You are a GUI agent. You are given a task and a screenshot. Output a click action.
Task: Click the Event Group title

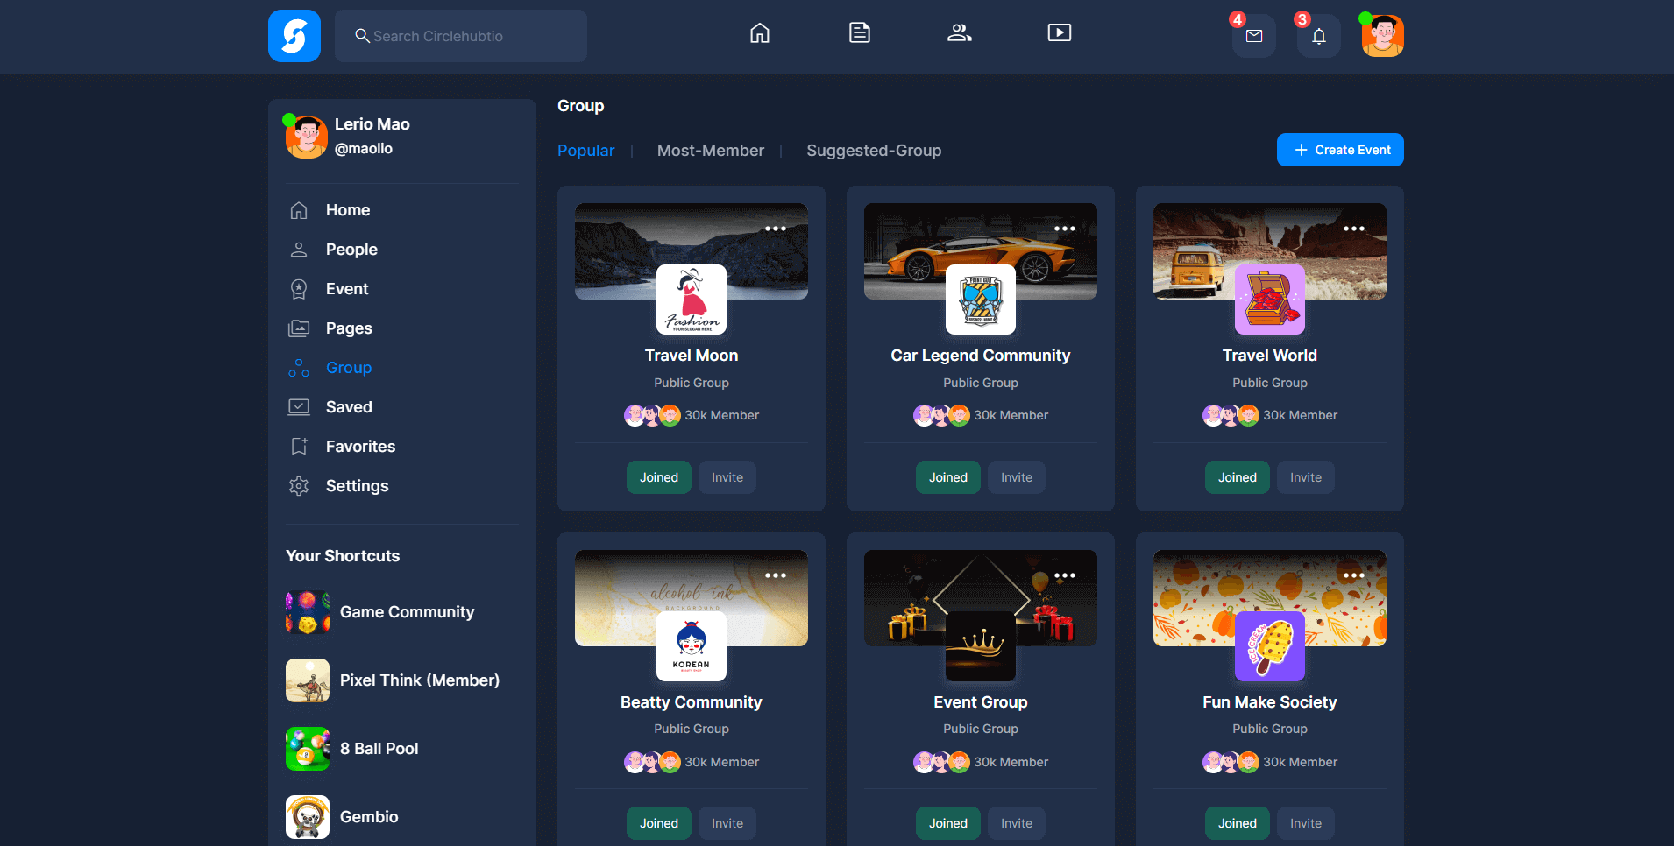click(x=981, y=702)
